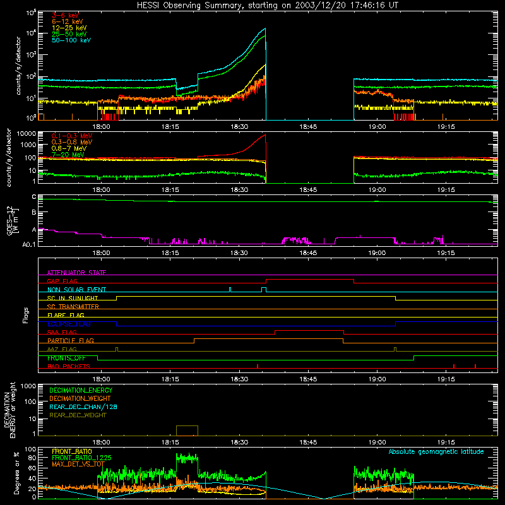
Task: Click the DECIMATION_WEIGHT legend label
Action: (x=80, y=398)
